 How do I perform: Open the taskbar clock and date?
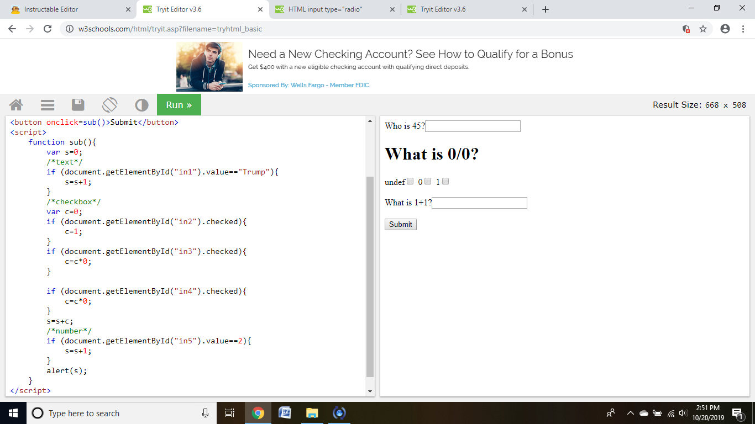click(708, 413)
